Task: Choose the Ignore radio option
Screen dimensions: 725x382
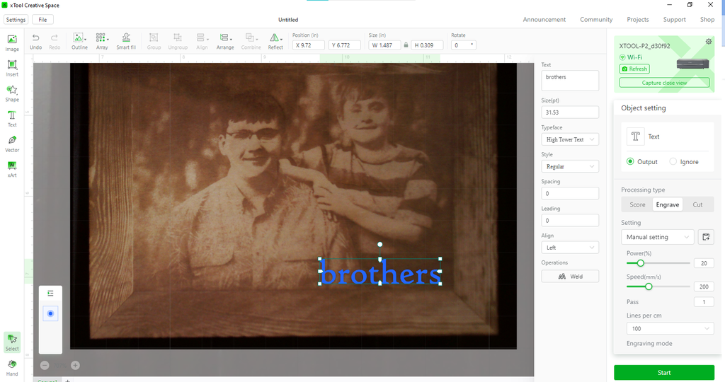Action: click(673, 162)
